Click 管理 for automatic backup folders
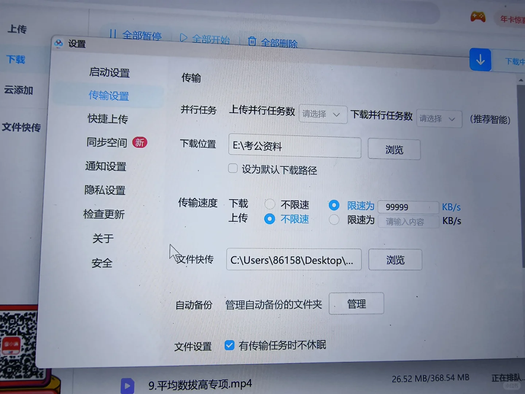This screenshot has height=394, width=525. coord(356,303)
